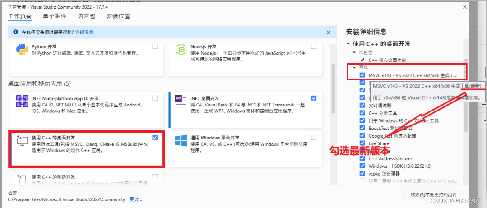Uncheck the 使用 C++ 的桌面开发 workload checkbox
Image resolution: width=487 pixels, height=208 pixels.
pyautogui.click(x=155, y=137)
